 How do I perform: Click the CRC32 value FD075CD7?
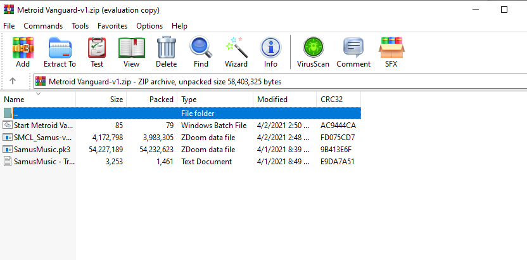point(338,138)
